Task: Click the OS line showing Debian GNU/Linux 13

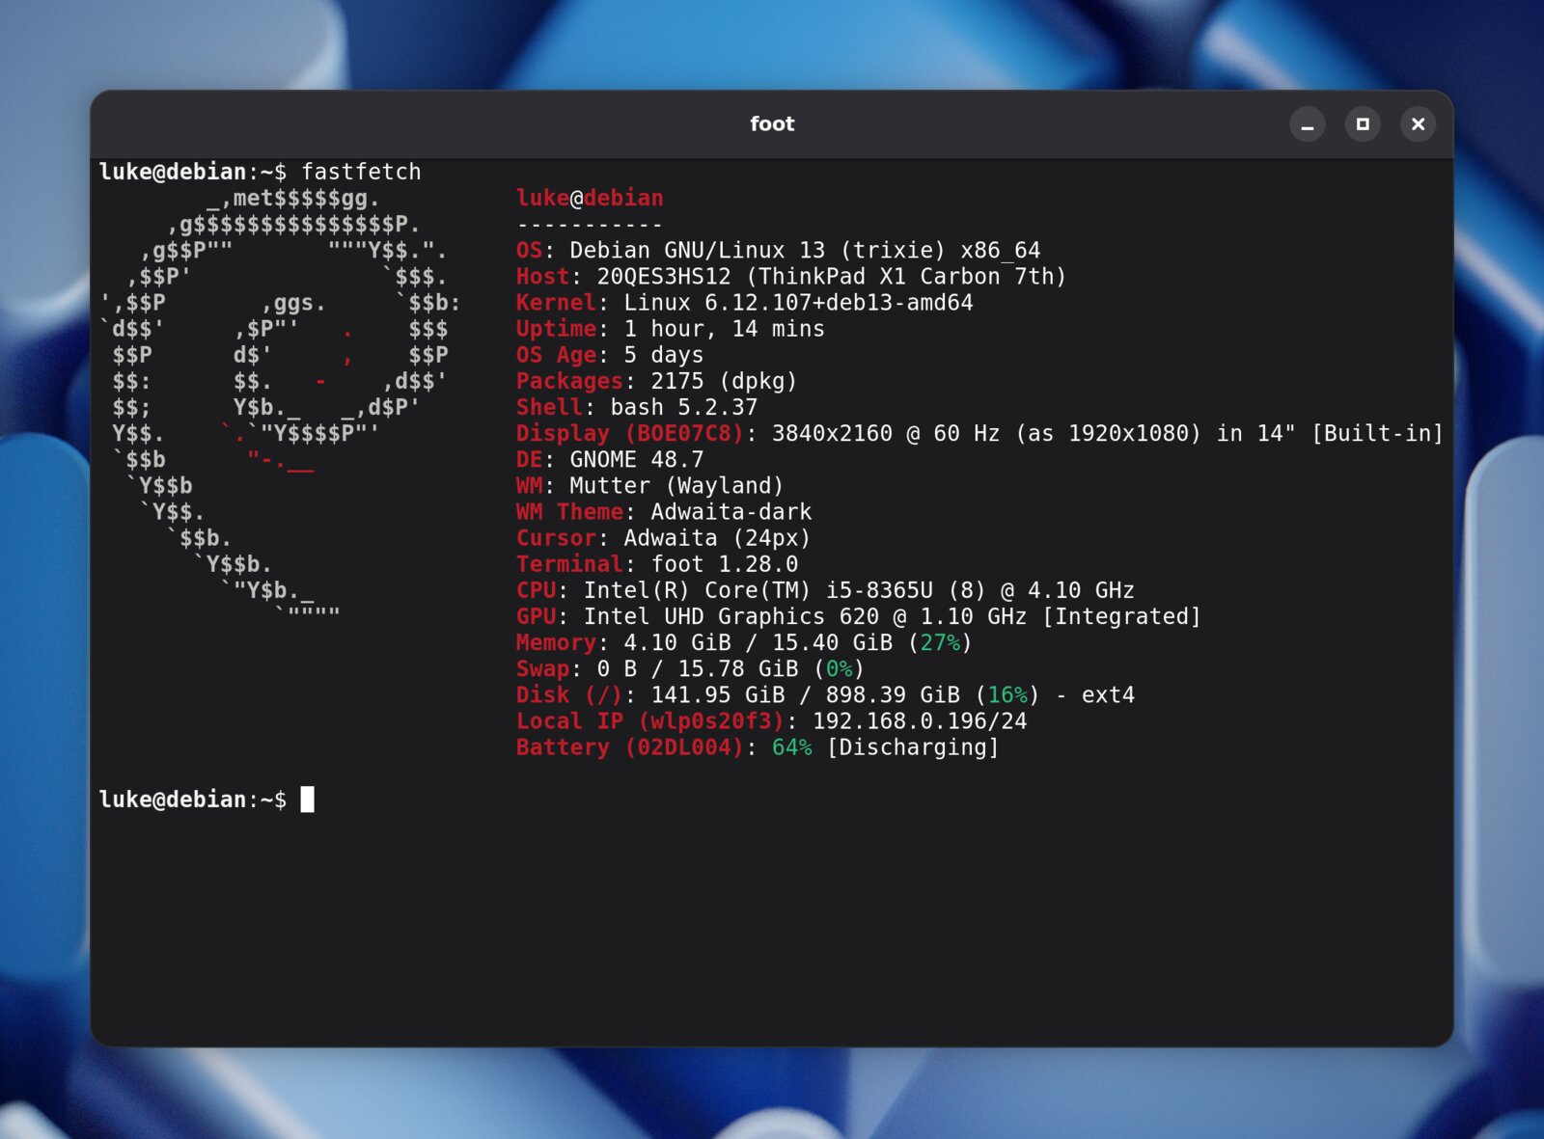Action: 778,250
